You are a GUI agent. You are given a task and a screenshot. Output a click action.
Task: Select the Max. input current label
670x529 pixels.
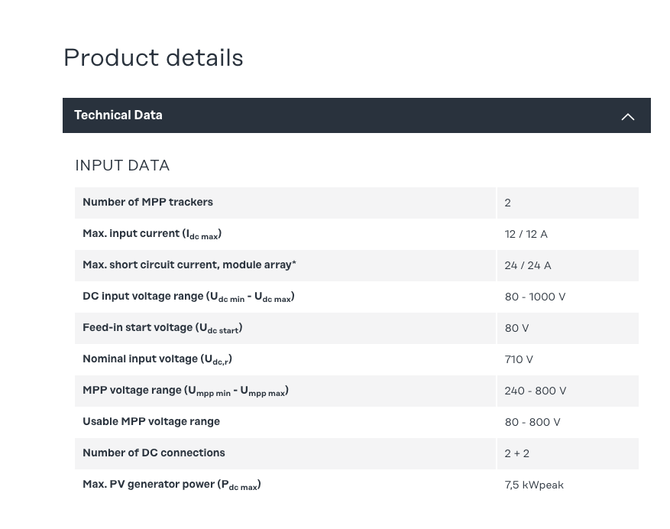coord(152,234)
